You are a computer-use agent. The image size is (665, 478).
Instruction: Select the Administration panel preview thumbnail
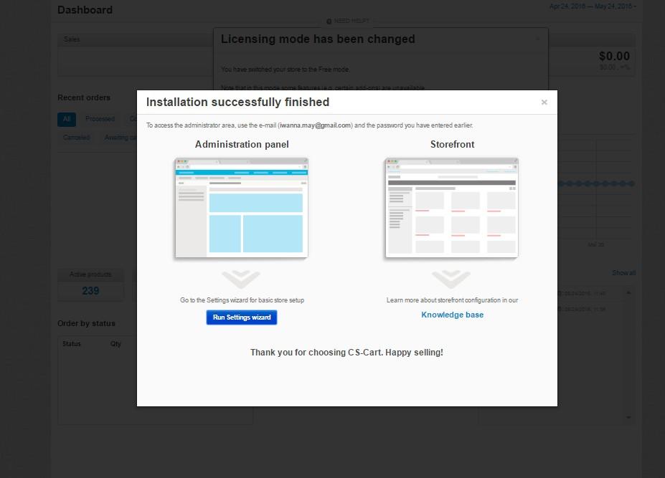tap(241, 208)
